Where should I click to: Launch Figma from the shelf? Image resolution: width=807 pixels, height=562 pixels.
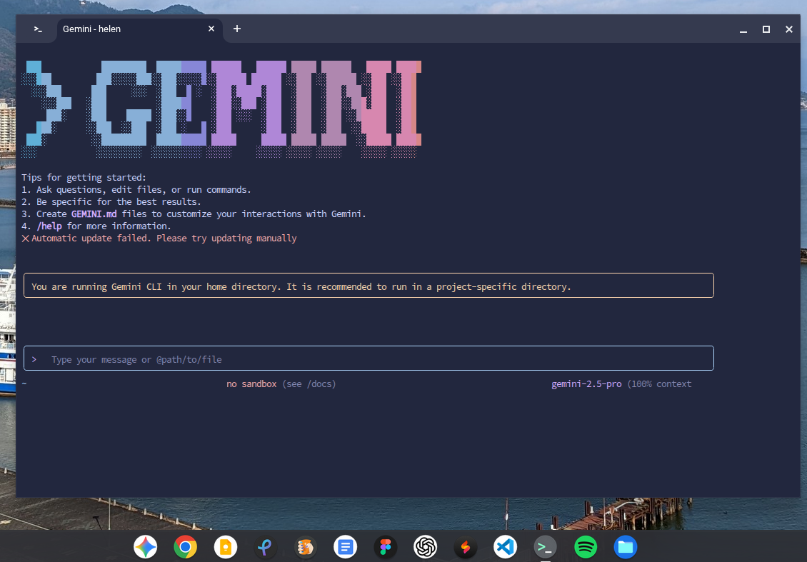click(386, 548)
